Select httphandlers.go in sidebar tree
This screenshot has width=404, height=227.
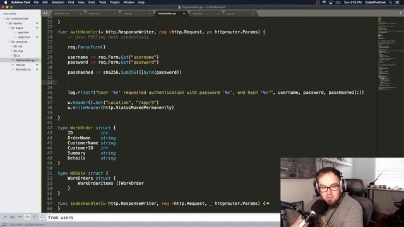pos(25,61)
